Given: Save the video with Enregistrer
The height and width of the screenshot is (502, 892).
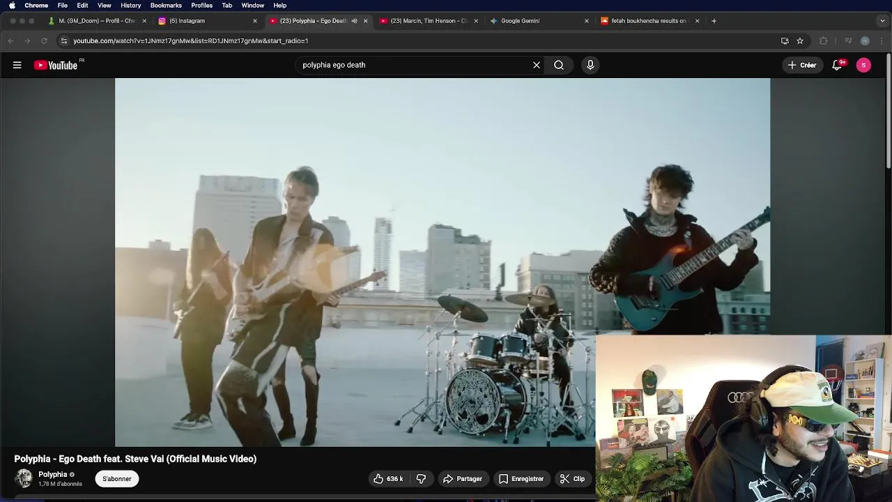Looking at the screenshot, I should click(x=521, y=479).
